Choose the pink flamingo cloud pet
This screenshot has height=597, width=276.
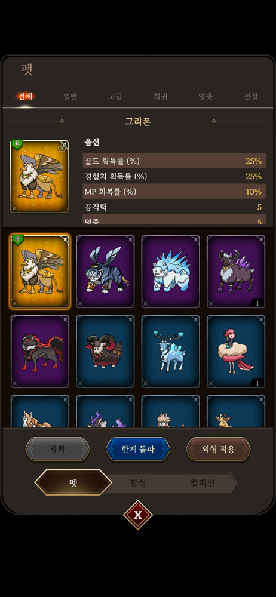pyautogui.click(x=236, y=352)
